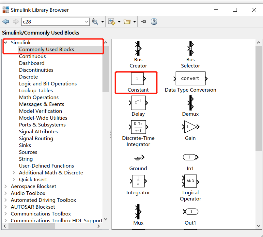Viewport: 263px width, 237px height.
Task: Select the Integrator block
Action: click(x=138, y=185)
